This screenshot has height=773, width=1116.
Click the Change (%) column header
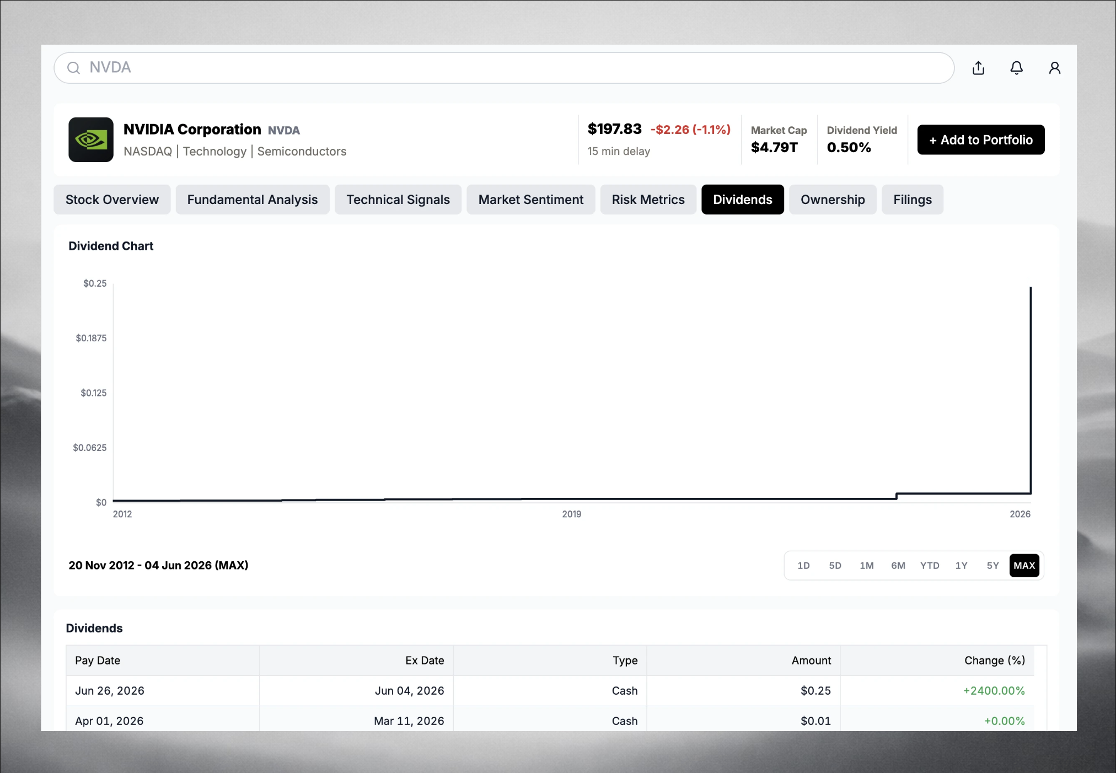tap(937, 661)
